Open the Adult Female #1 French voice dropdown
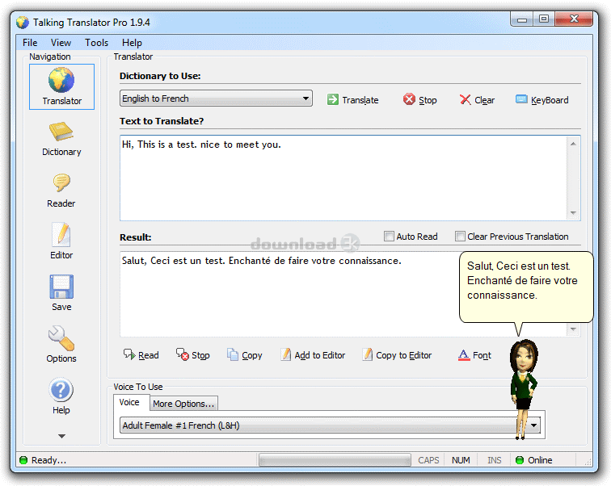The width and height of the screenshot is (611, 486). click(330, 425)
